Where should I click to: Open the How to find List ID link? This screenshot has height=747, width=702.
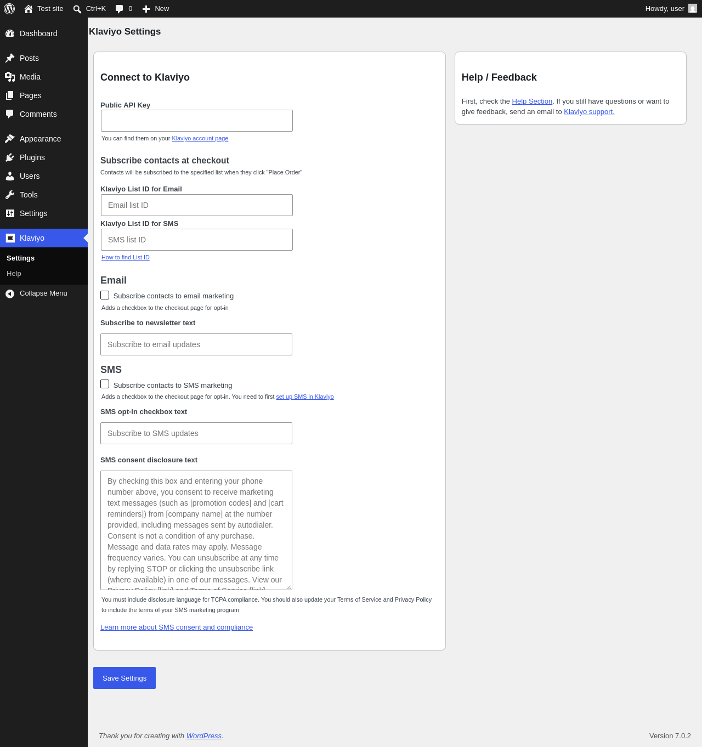click(126, 257)
